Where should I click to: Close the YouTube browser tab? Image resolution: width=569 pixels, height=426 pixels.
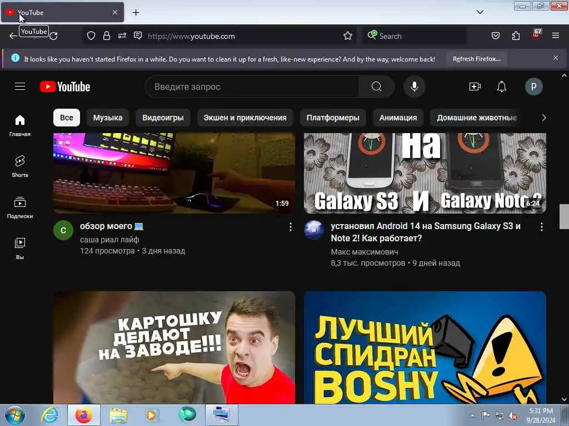point(114,12)
